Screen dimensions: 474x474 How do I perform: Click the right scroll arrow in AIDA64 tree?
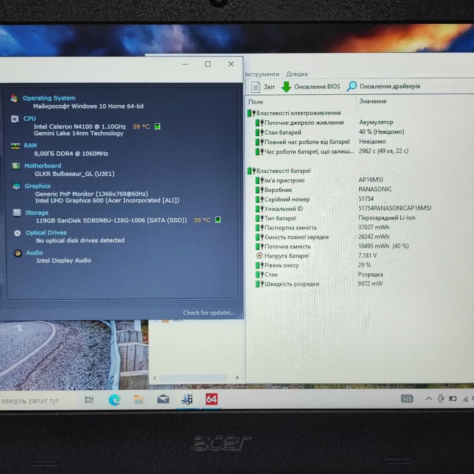[x=237, y=378]
